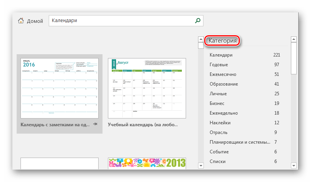311x182 pixels.
Task: Click the magnifier search icon
Action: (x=198, y=21)
